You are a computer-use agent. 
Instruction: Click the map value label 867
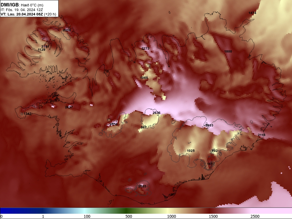[144, 127]
